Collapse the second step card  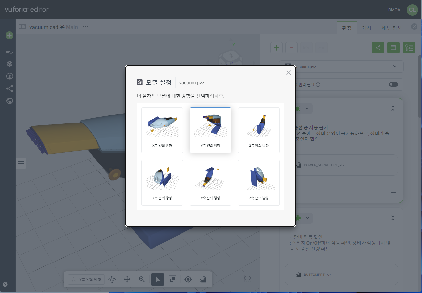pos(393,218)
